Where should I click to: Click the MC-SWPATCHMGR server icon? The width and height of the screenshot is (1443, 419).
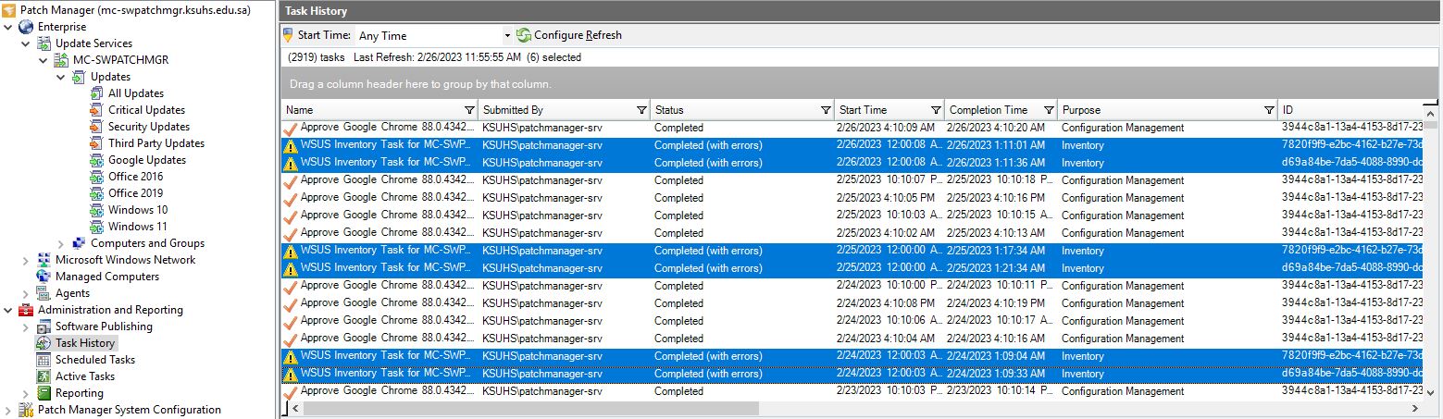(61, 60)
